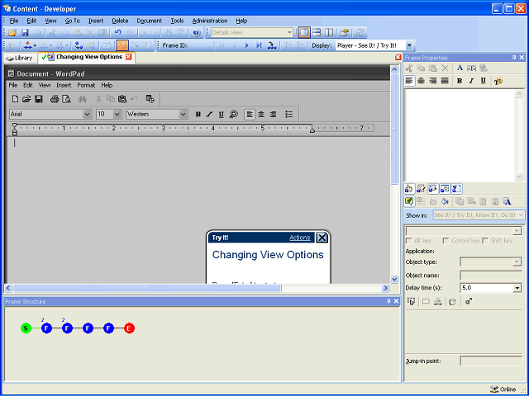Viewport: 529px width, 396px height.
Task: Click the blue dotted path icon in second toolbar
Action: [79, 45]
